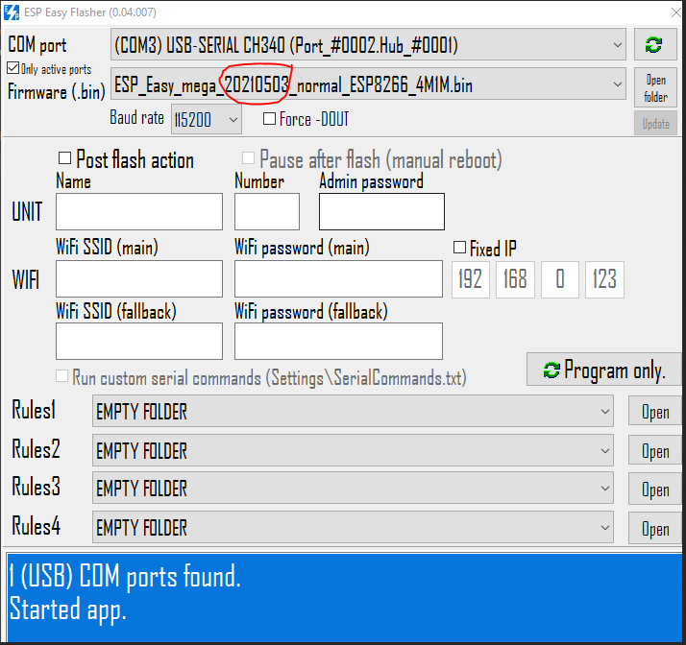The image size is (686, 645).
Task: Click the ESP Easy Flasher title bar icon
Action: pos(11,12)
